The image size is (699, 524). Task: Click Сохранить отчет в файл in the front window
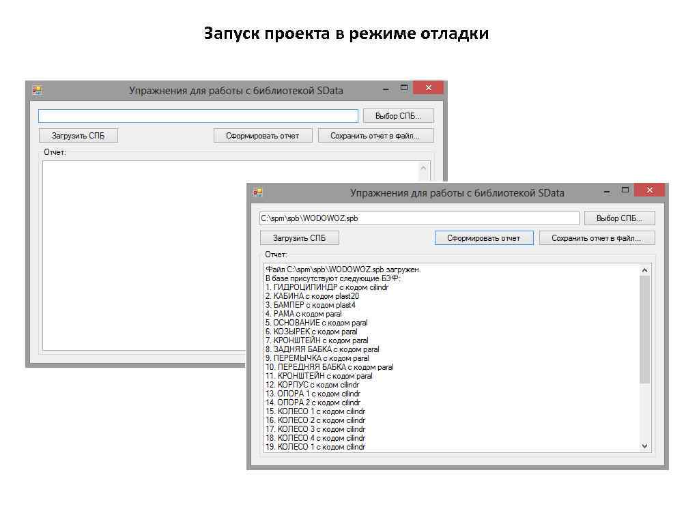tap(597, 237)
